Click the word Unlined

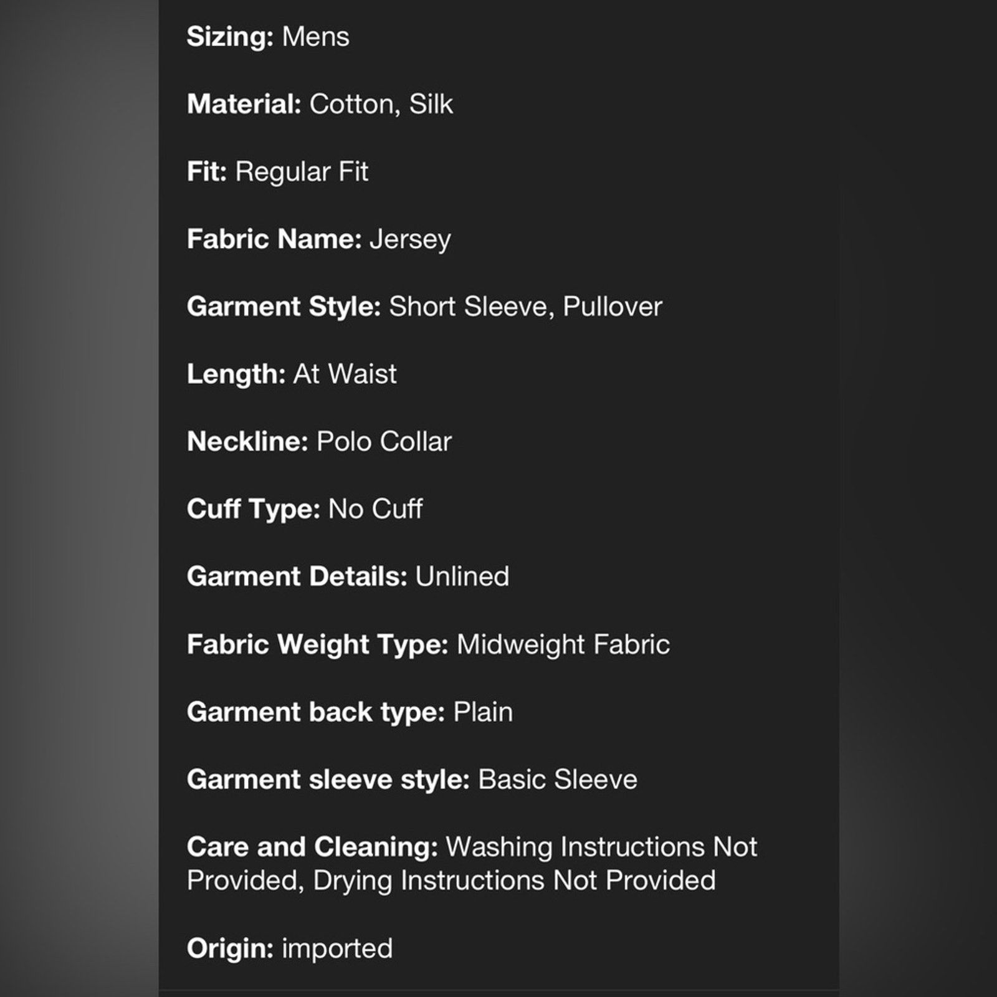click(462, 576)
